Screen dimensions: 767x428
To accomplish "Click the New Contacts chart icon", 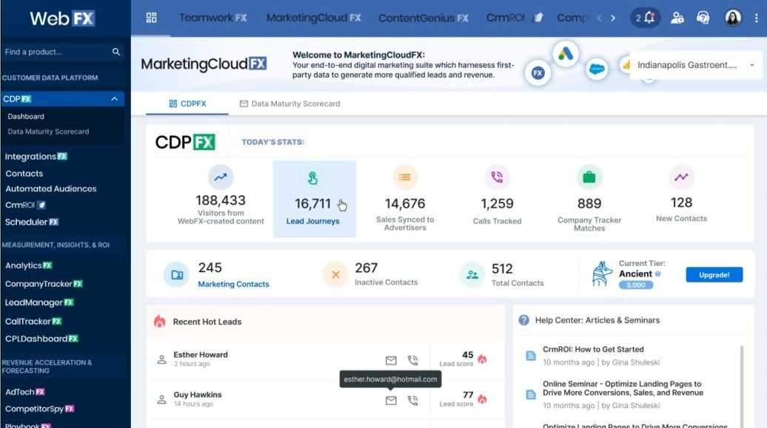I will click(x=681, y=177).
